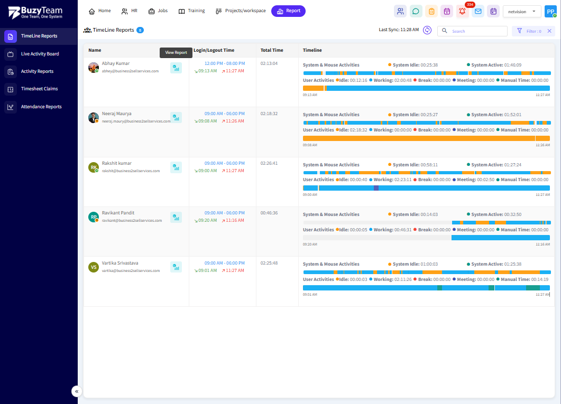Screen dimensions: 561x404
Task: Open Activity Reports in sidebar
Action: (x=39, y=71)
